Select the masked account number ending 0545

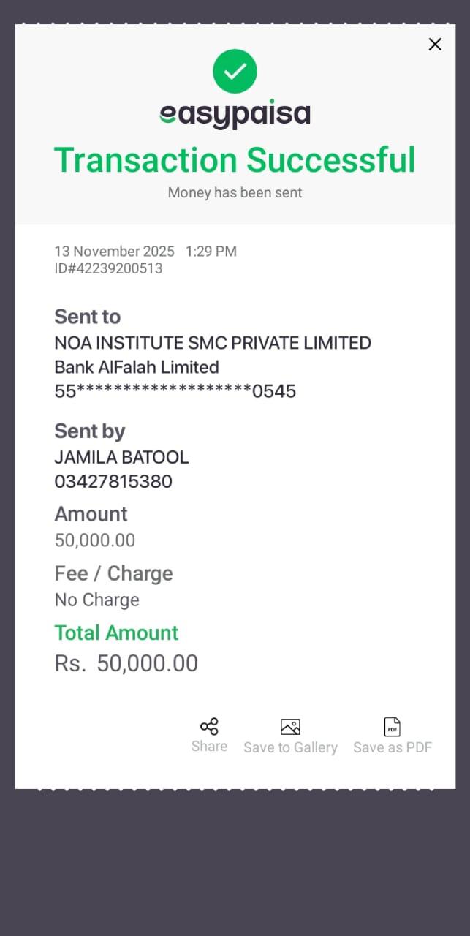[175, 391]
